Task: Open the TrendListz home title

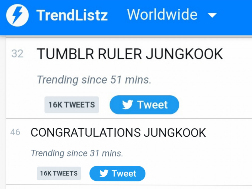Action: pos(72,15)
